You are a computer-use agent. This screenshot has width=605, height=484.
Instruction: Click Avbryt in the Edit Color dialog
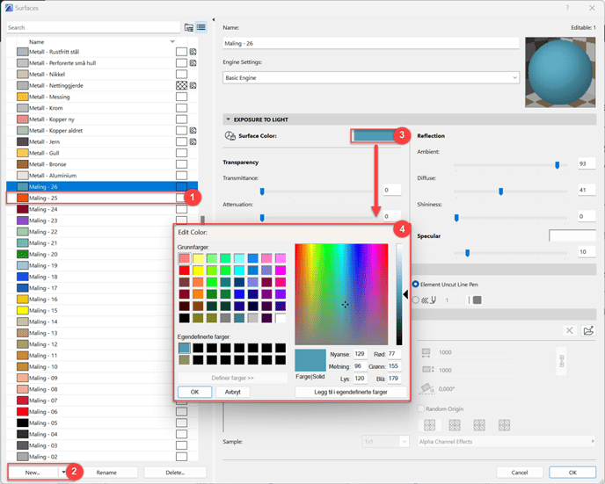[233, 392]
